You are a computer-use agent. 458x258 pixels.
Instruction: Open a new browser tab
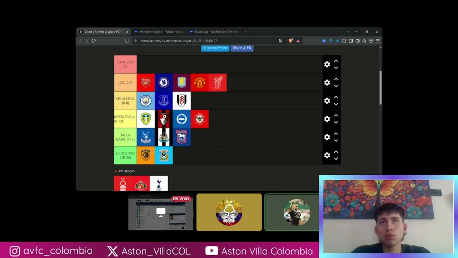point(246,32)
